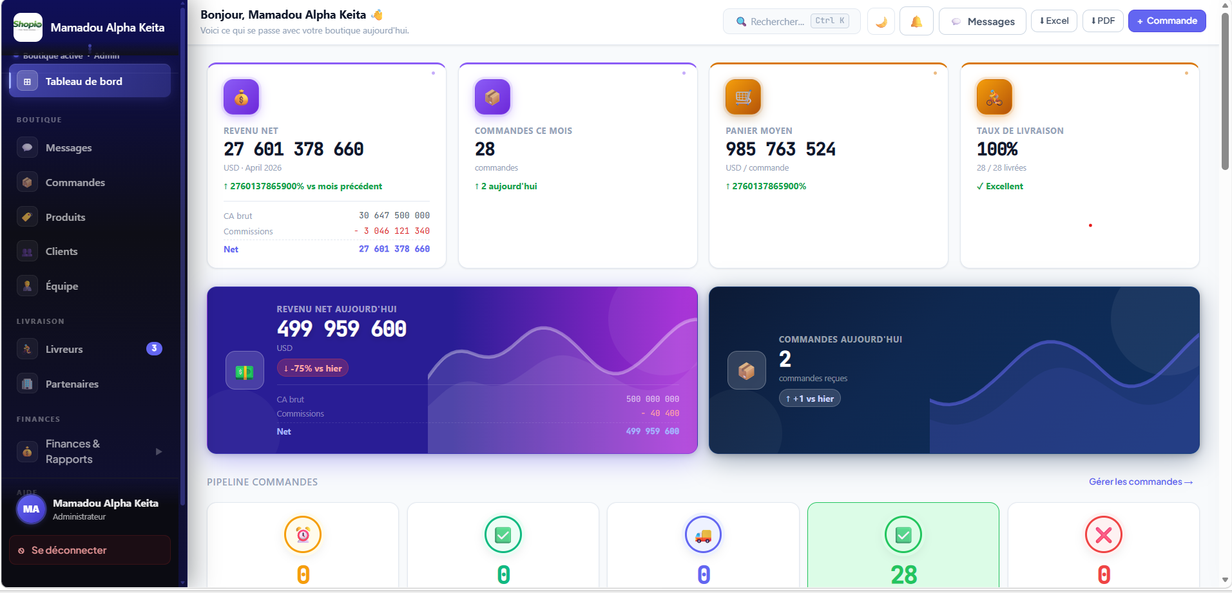Click the Livreurs courier sidebar icon
Viewport: 1232px width, 593px height.
pyautogui.click(x=27, y=349)
